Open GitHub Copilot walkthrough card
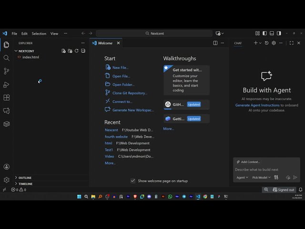 (186, 104)
